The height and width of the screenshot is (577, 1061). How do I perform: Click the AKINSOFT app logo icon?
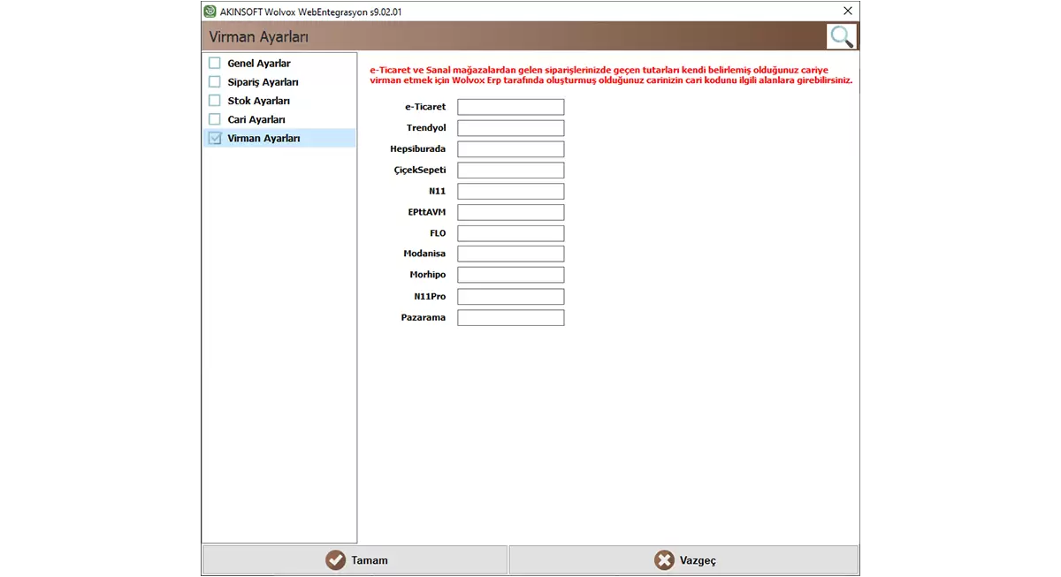[x=210, y=11]
